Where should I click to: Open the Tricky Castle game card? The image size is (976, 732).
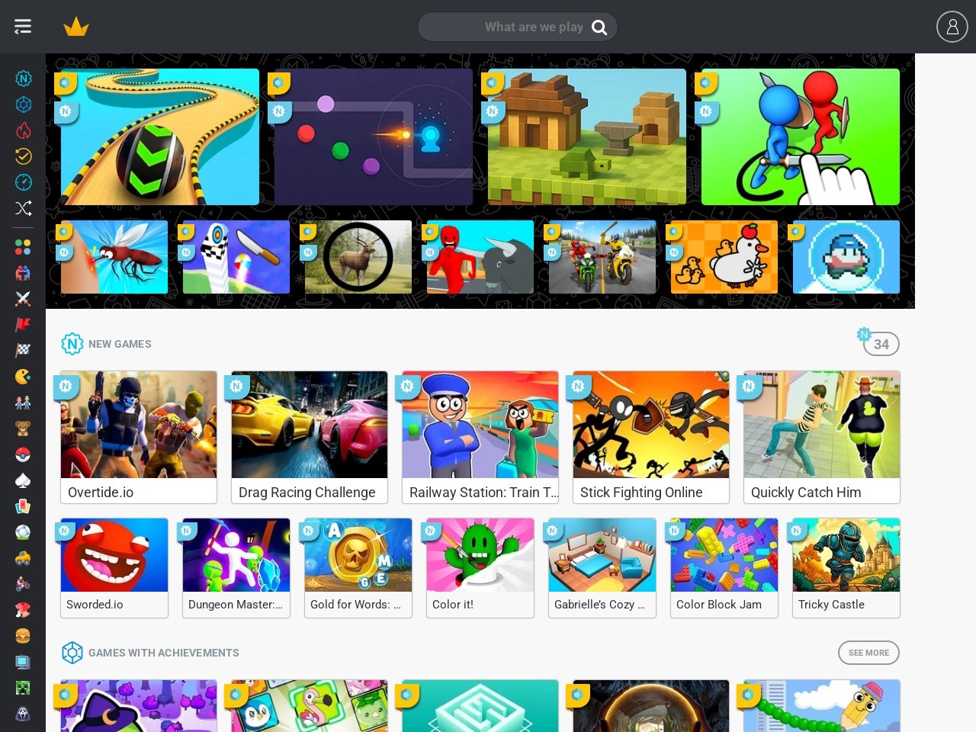coord(846,567)
